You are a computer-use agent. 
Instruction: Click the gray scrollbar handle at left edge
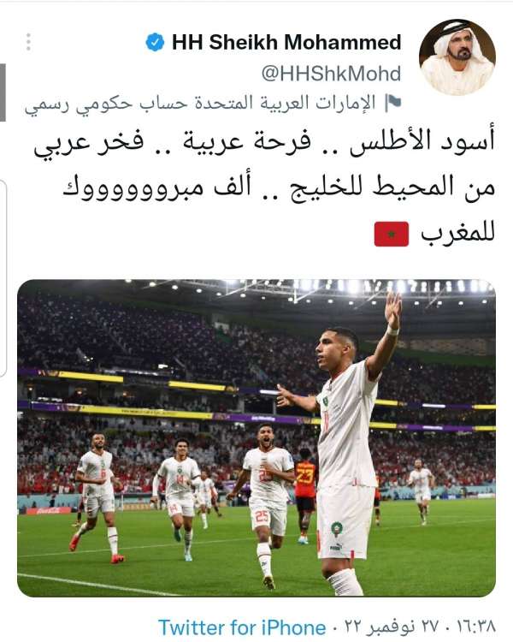pos(3,92)
